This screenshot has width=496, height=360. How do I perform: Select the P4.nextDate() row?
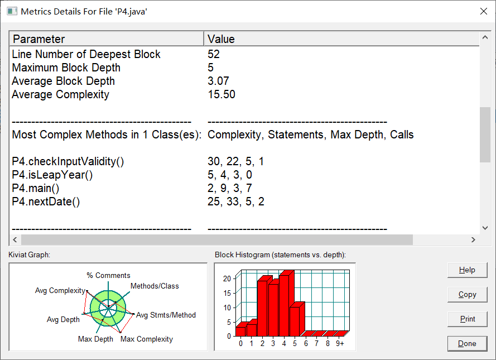[x=244, y=201]
